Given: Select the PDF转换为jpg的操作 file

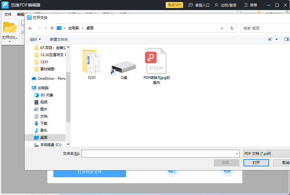Looking at the screenshot, I should tap(156, 66).
